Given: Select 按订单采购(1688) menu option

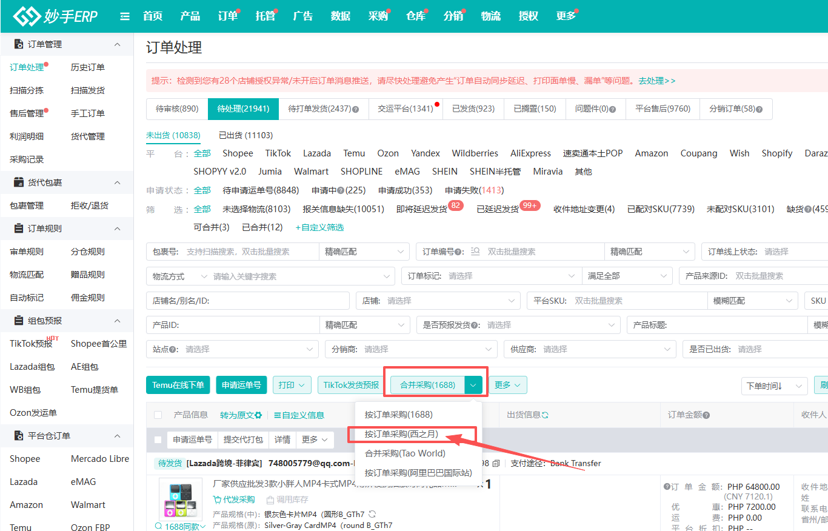Looking at the screenshot, I should 399,415.
